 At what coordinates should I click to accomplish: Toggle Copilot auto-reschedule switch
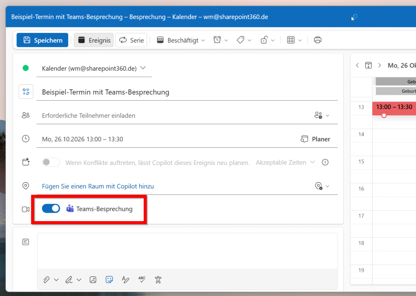tap(51, 162)
